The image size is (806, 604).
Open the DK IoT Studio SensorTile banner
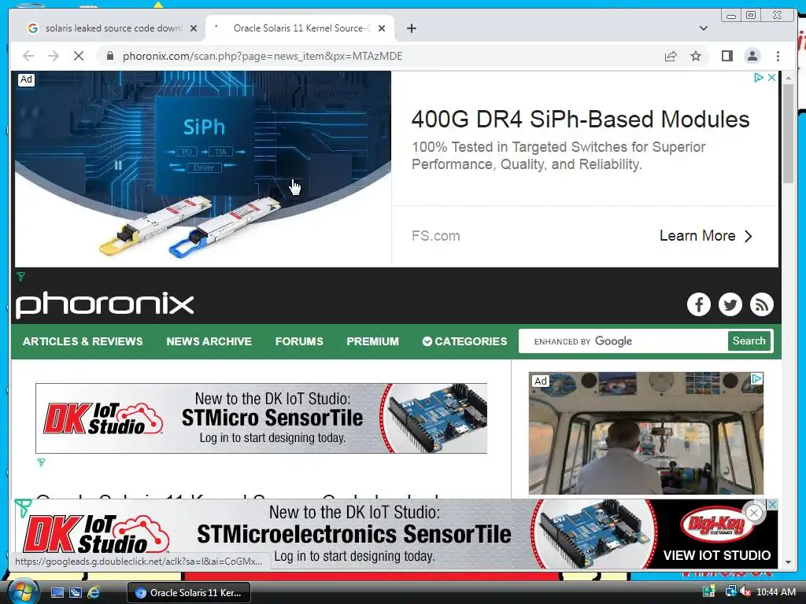(x=261, y=418)
